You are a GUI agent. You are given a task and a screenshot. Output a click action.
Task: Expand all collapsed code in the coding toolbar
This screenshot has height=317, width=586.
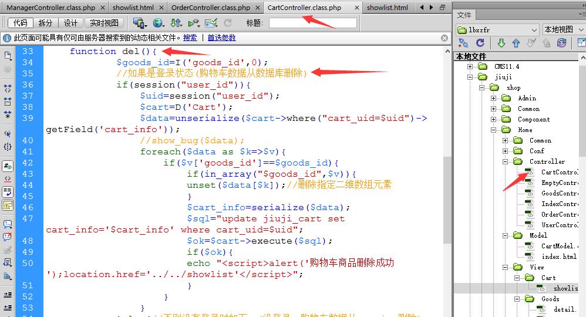click(8, 114)
